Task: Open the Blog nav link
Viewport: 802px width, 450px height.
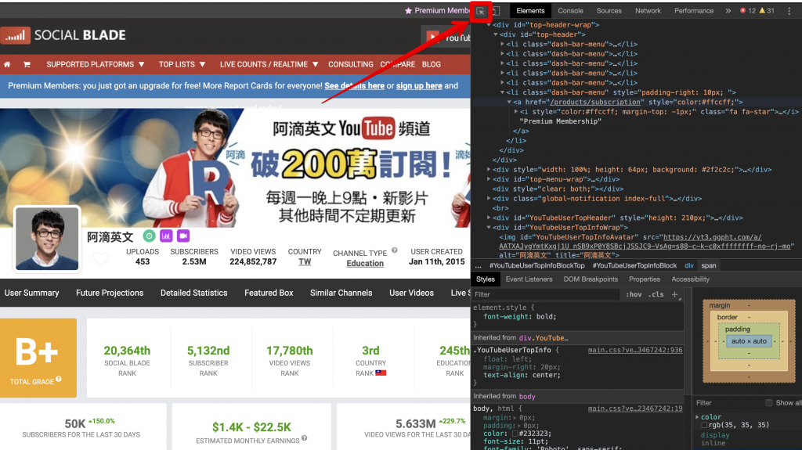Action: click(x=432, y=64)
